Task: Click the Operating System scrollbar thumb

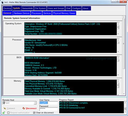Action: (x=118, y=27)
